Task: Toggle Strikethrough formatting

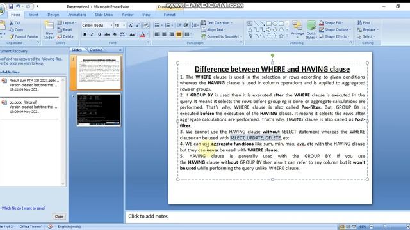Action: 107,34
